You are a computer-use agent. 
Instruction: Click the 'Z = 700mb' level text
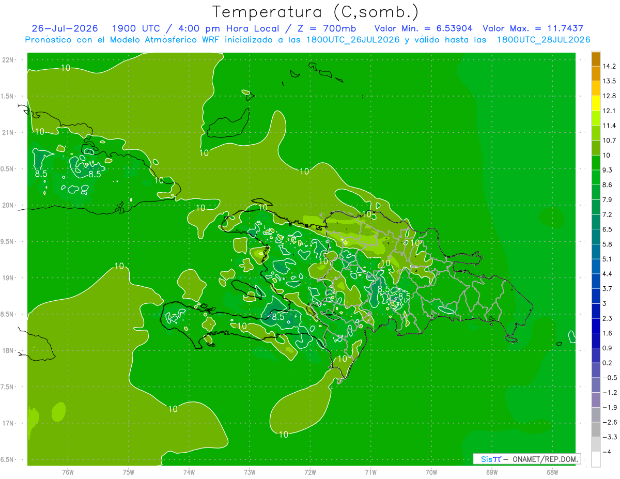[327, 28]
